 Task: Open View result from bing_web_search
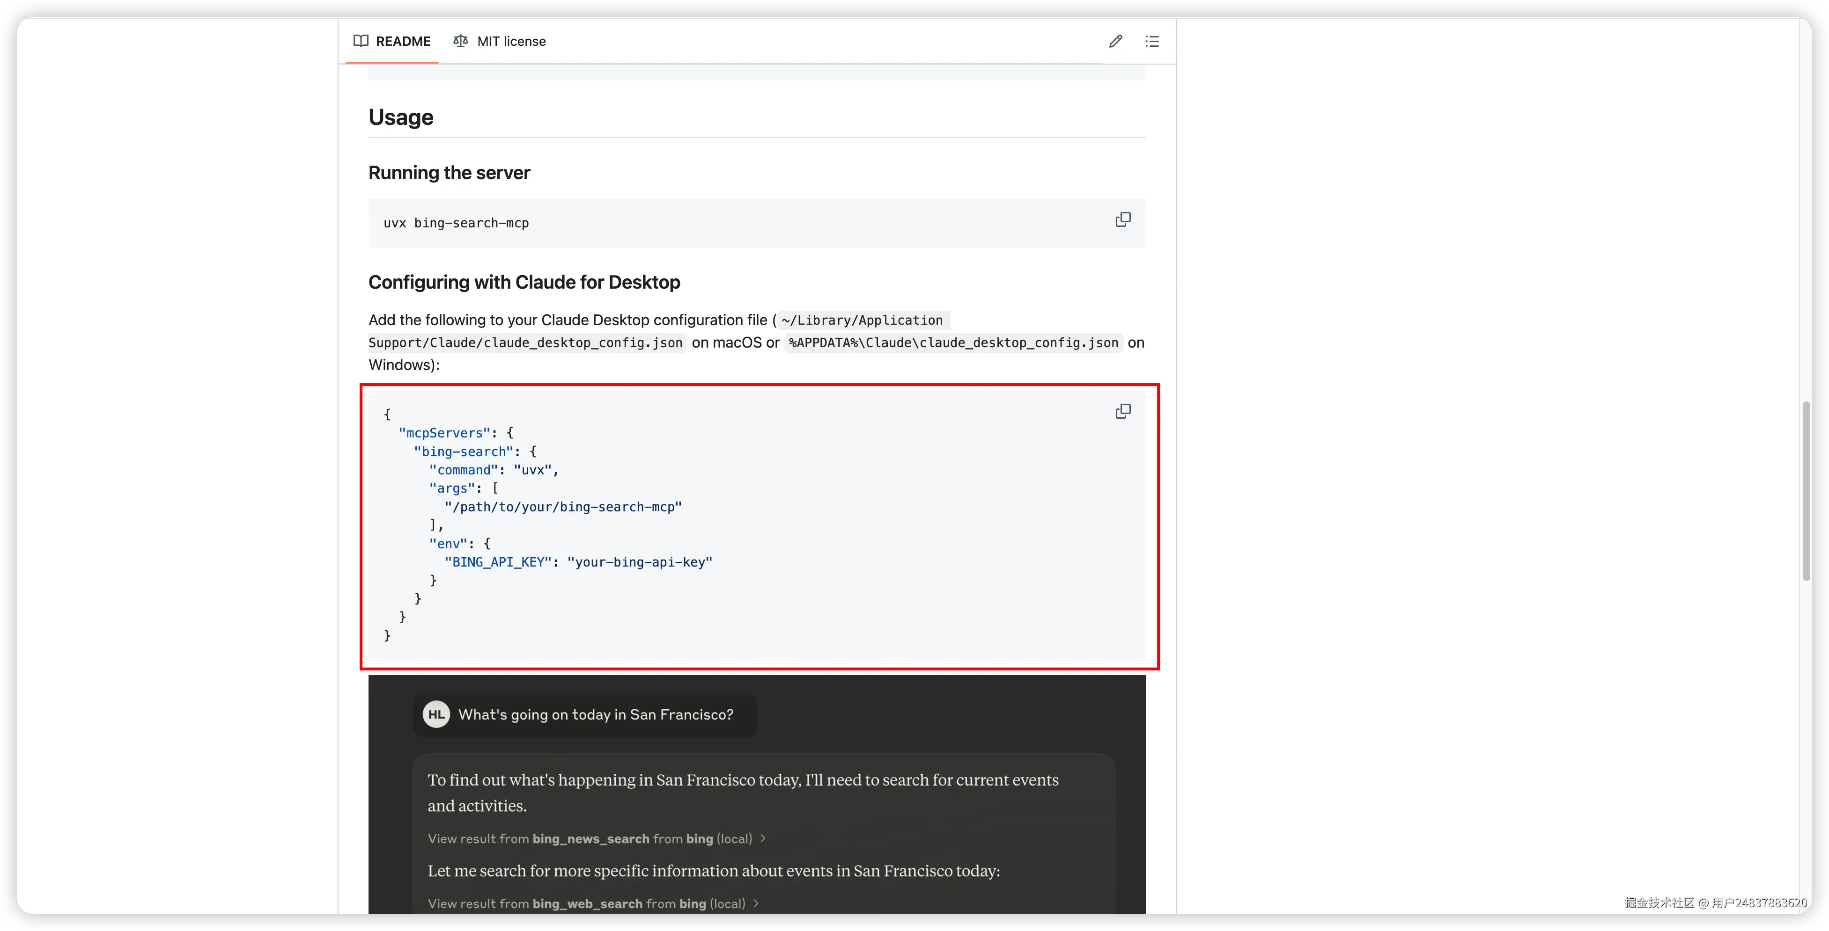point(586,903)
